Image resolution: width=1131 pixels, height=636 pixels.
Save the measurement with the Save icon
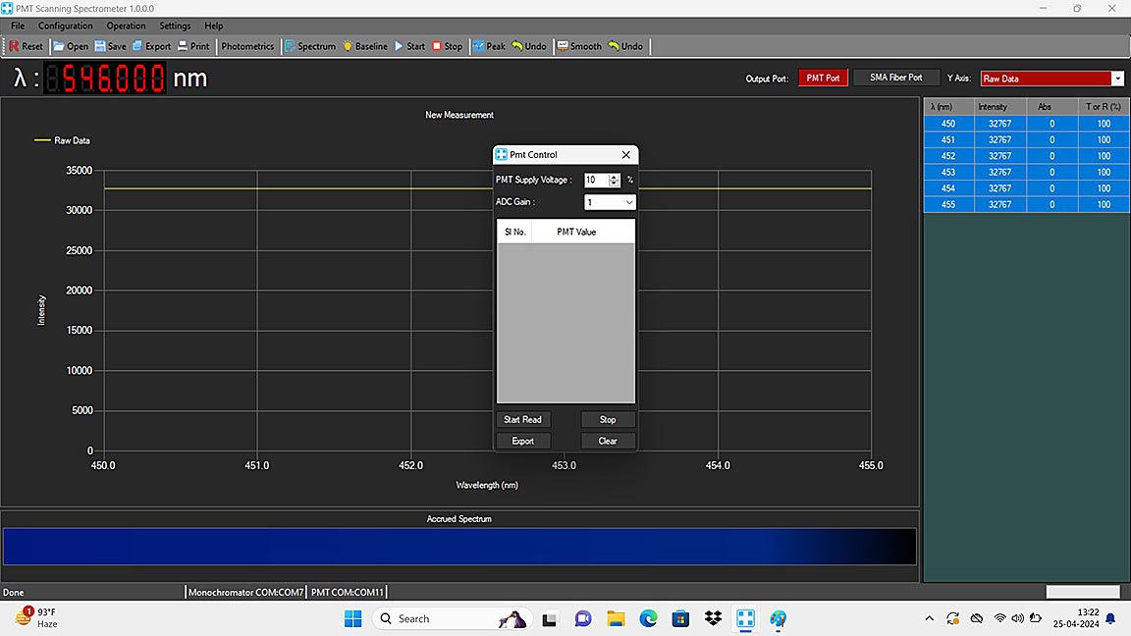click(99, 46)
